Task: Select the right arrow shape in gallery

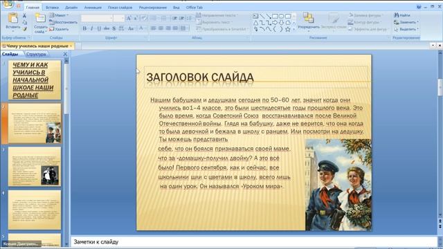Action: coord(275,23)
